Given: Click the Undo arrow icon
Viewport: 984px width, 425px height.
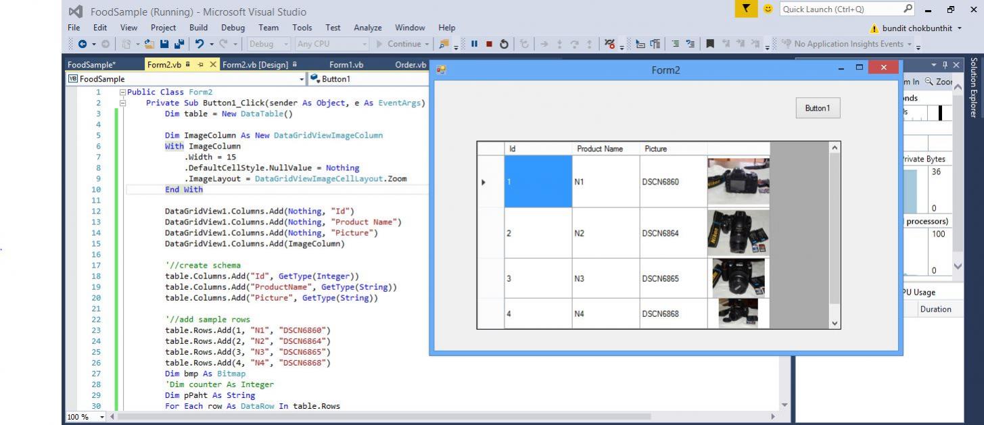Looking at the screenshot, I should (200, 44).
